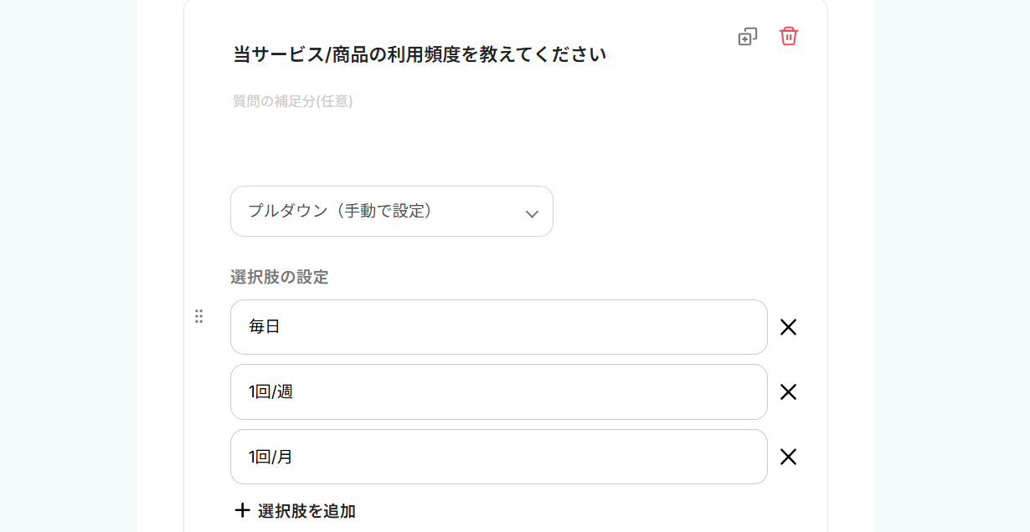Remove the 1回/週 option with its X
The image size is (1030, 532).
point(788,392)
